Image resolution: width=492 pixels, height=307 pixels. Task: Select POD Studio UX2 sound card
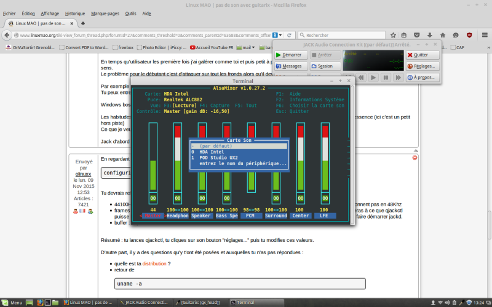click(239, 158)
